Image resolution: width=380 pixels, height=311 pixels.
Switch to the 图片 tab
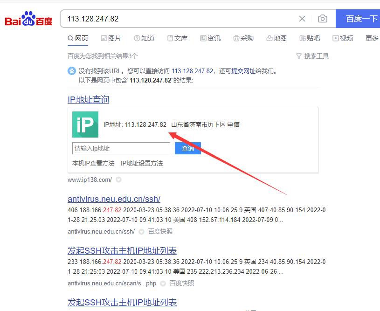tap(111, 38)
